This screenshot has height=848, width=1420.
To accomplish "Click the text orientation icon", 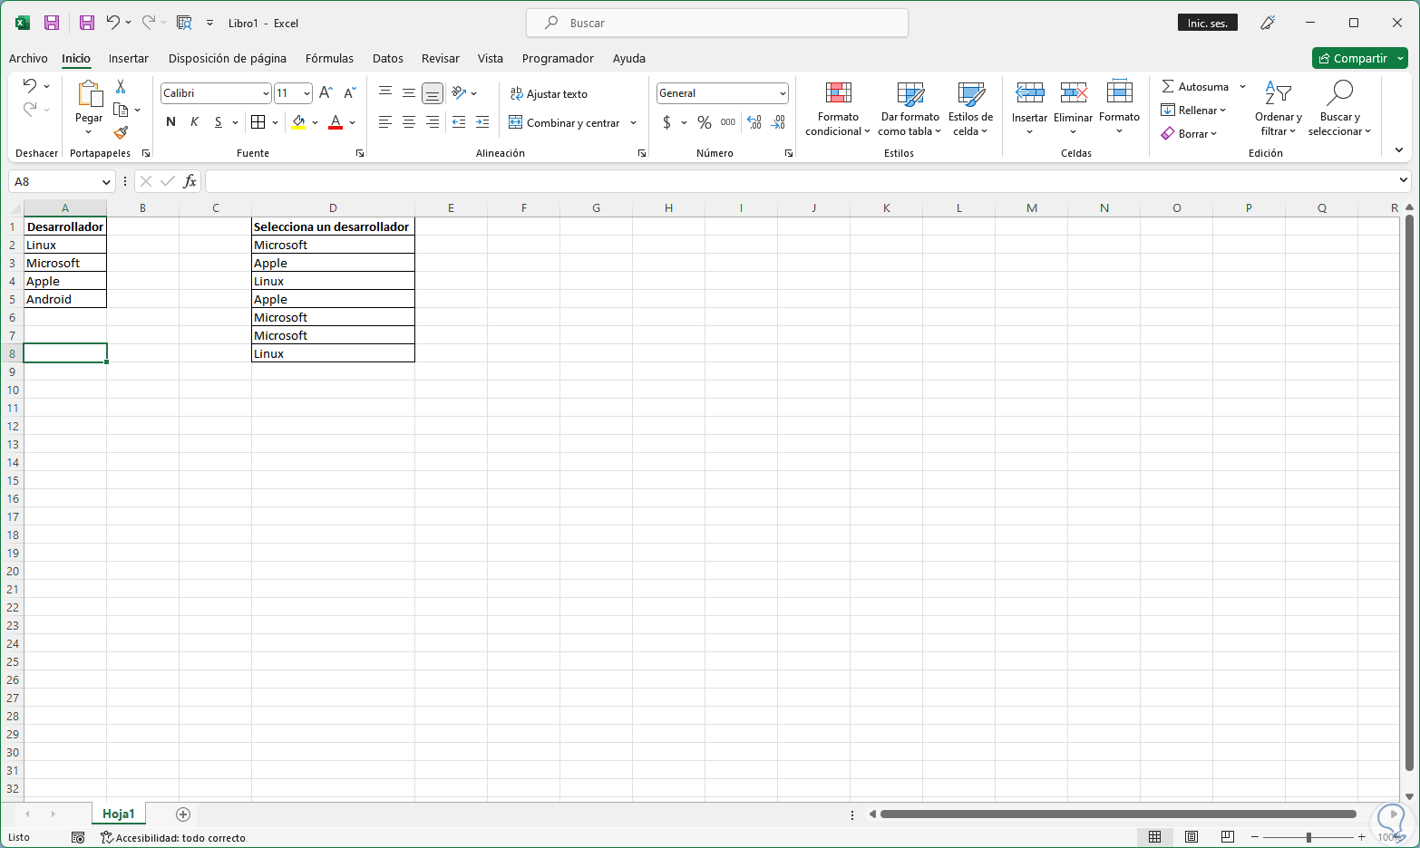I will [459, 92].
